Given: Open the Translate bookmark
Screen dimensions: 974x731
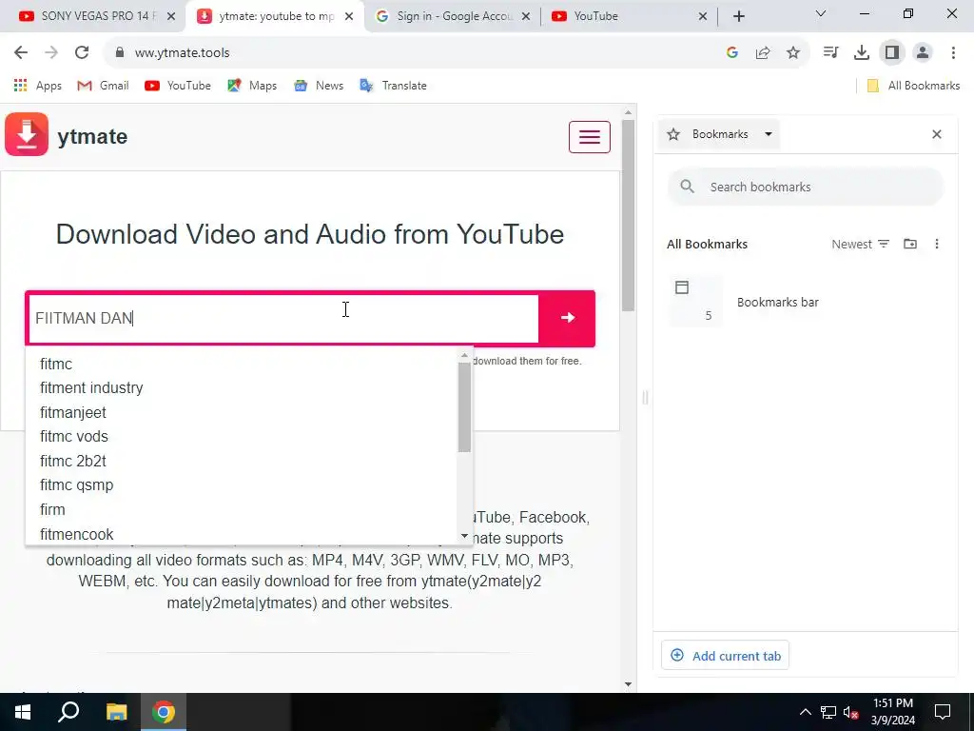Looking at the screenshot, I should pos(393,86).
